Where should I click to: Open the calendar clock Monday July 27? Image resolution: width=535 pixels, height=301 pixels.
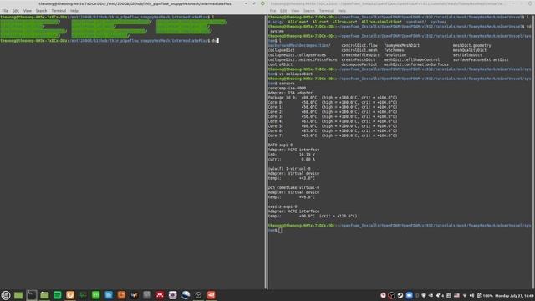click(515, 295)
